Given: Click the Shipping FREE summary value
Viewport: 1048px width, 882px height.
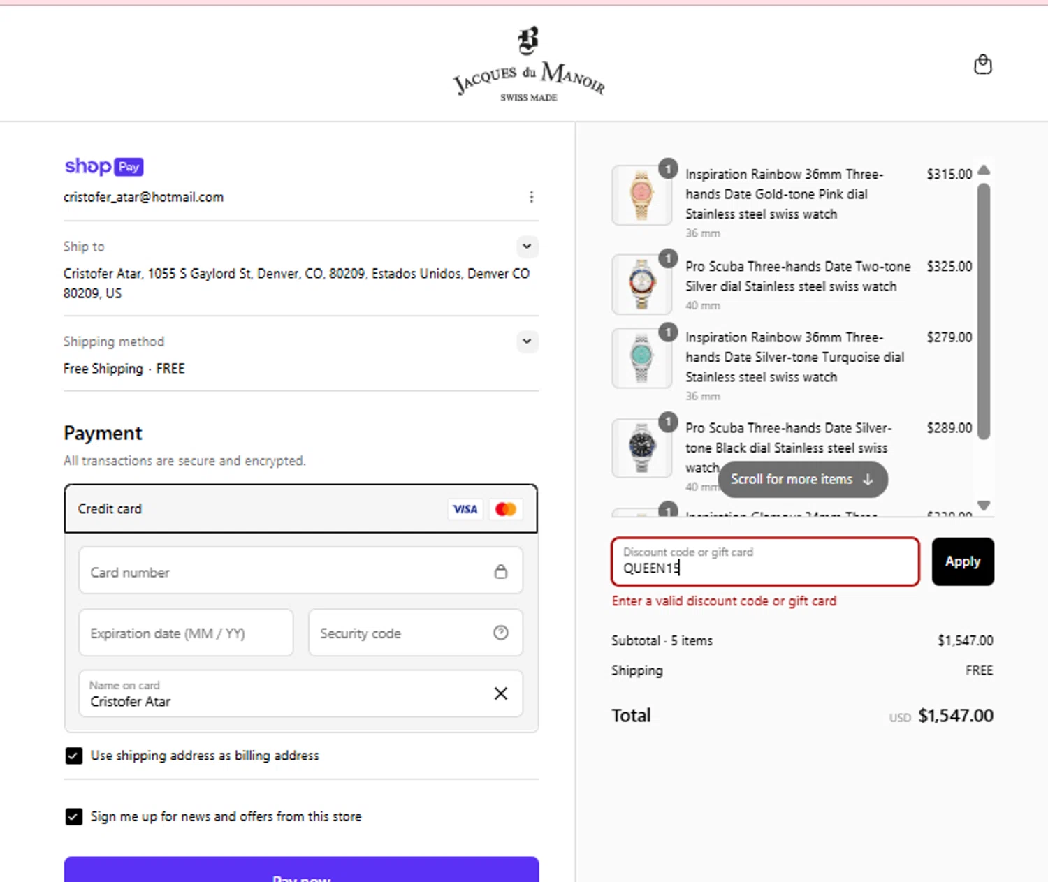Looking at the screenshot, I should 979,670.
